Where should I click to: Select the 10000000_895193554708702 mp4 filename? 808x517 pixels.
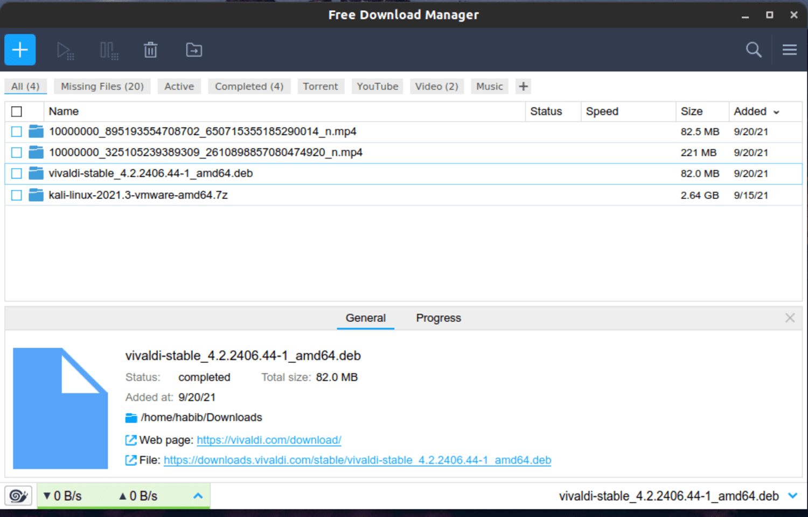coord(203,132)
